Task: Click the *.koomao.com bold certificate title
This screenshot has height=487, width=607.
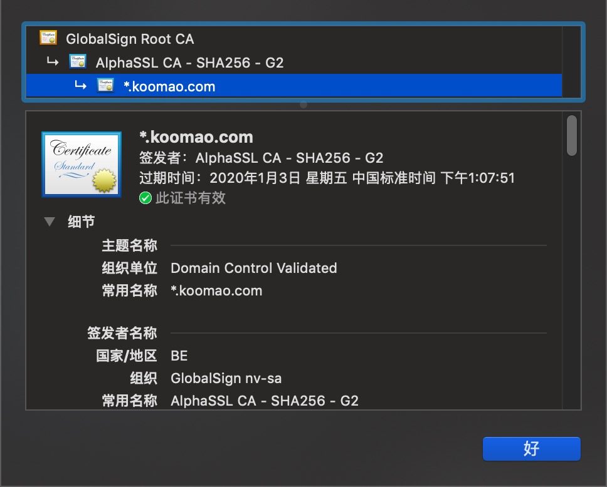Action: (196, 137)
